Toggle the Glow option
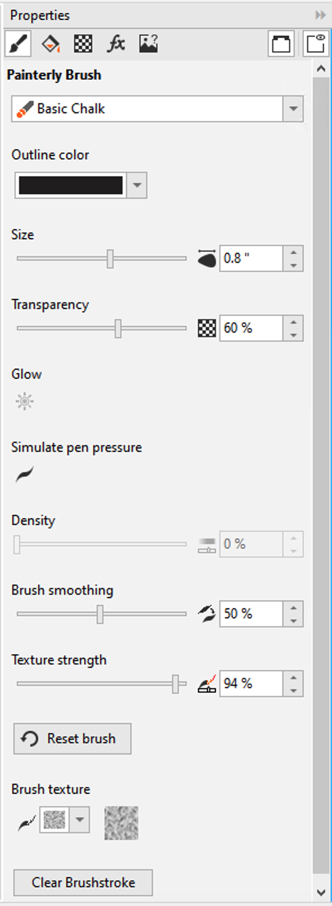Image resolution: width=332 pixels, height=906 pixels. [x=25, y=401]
